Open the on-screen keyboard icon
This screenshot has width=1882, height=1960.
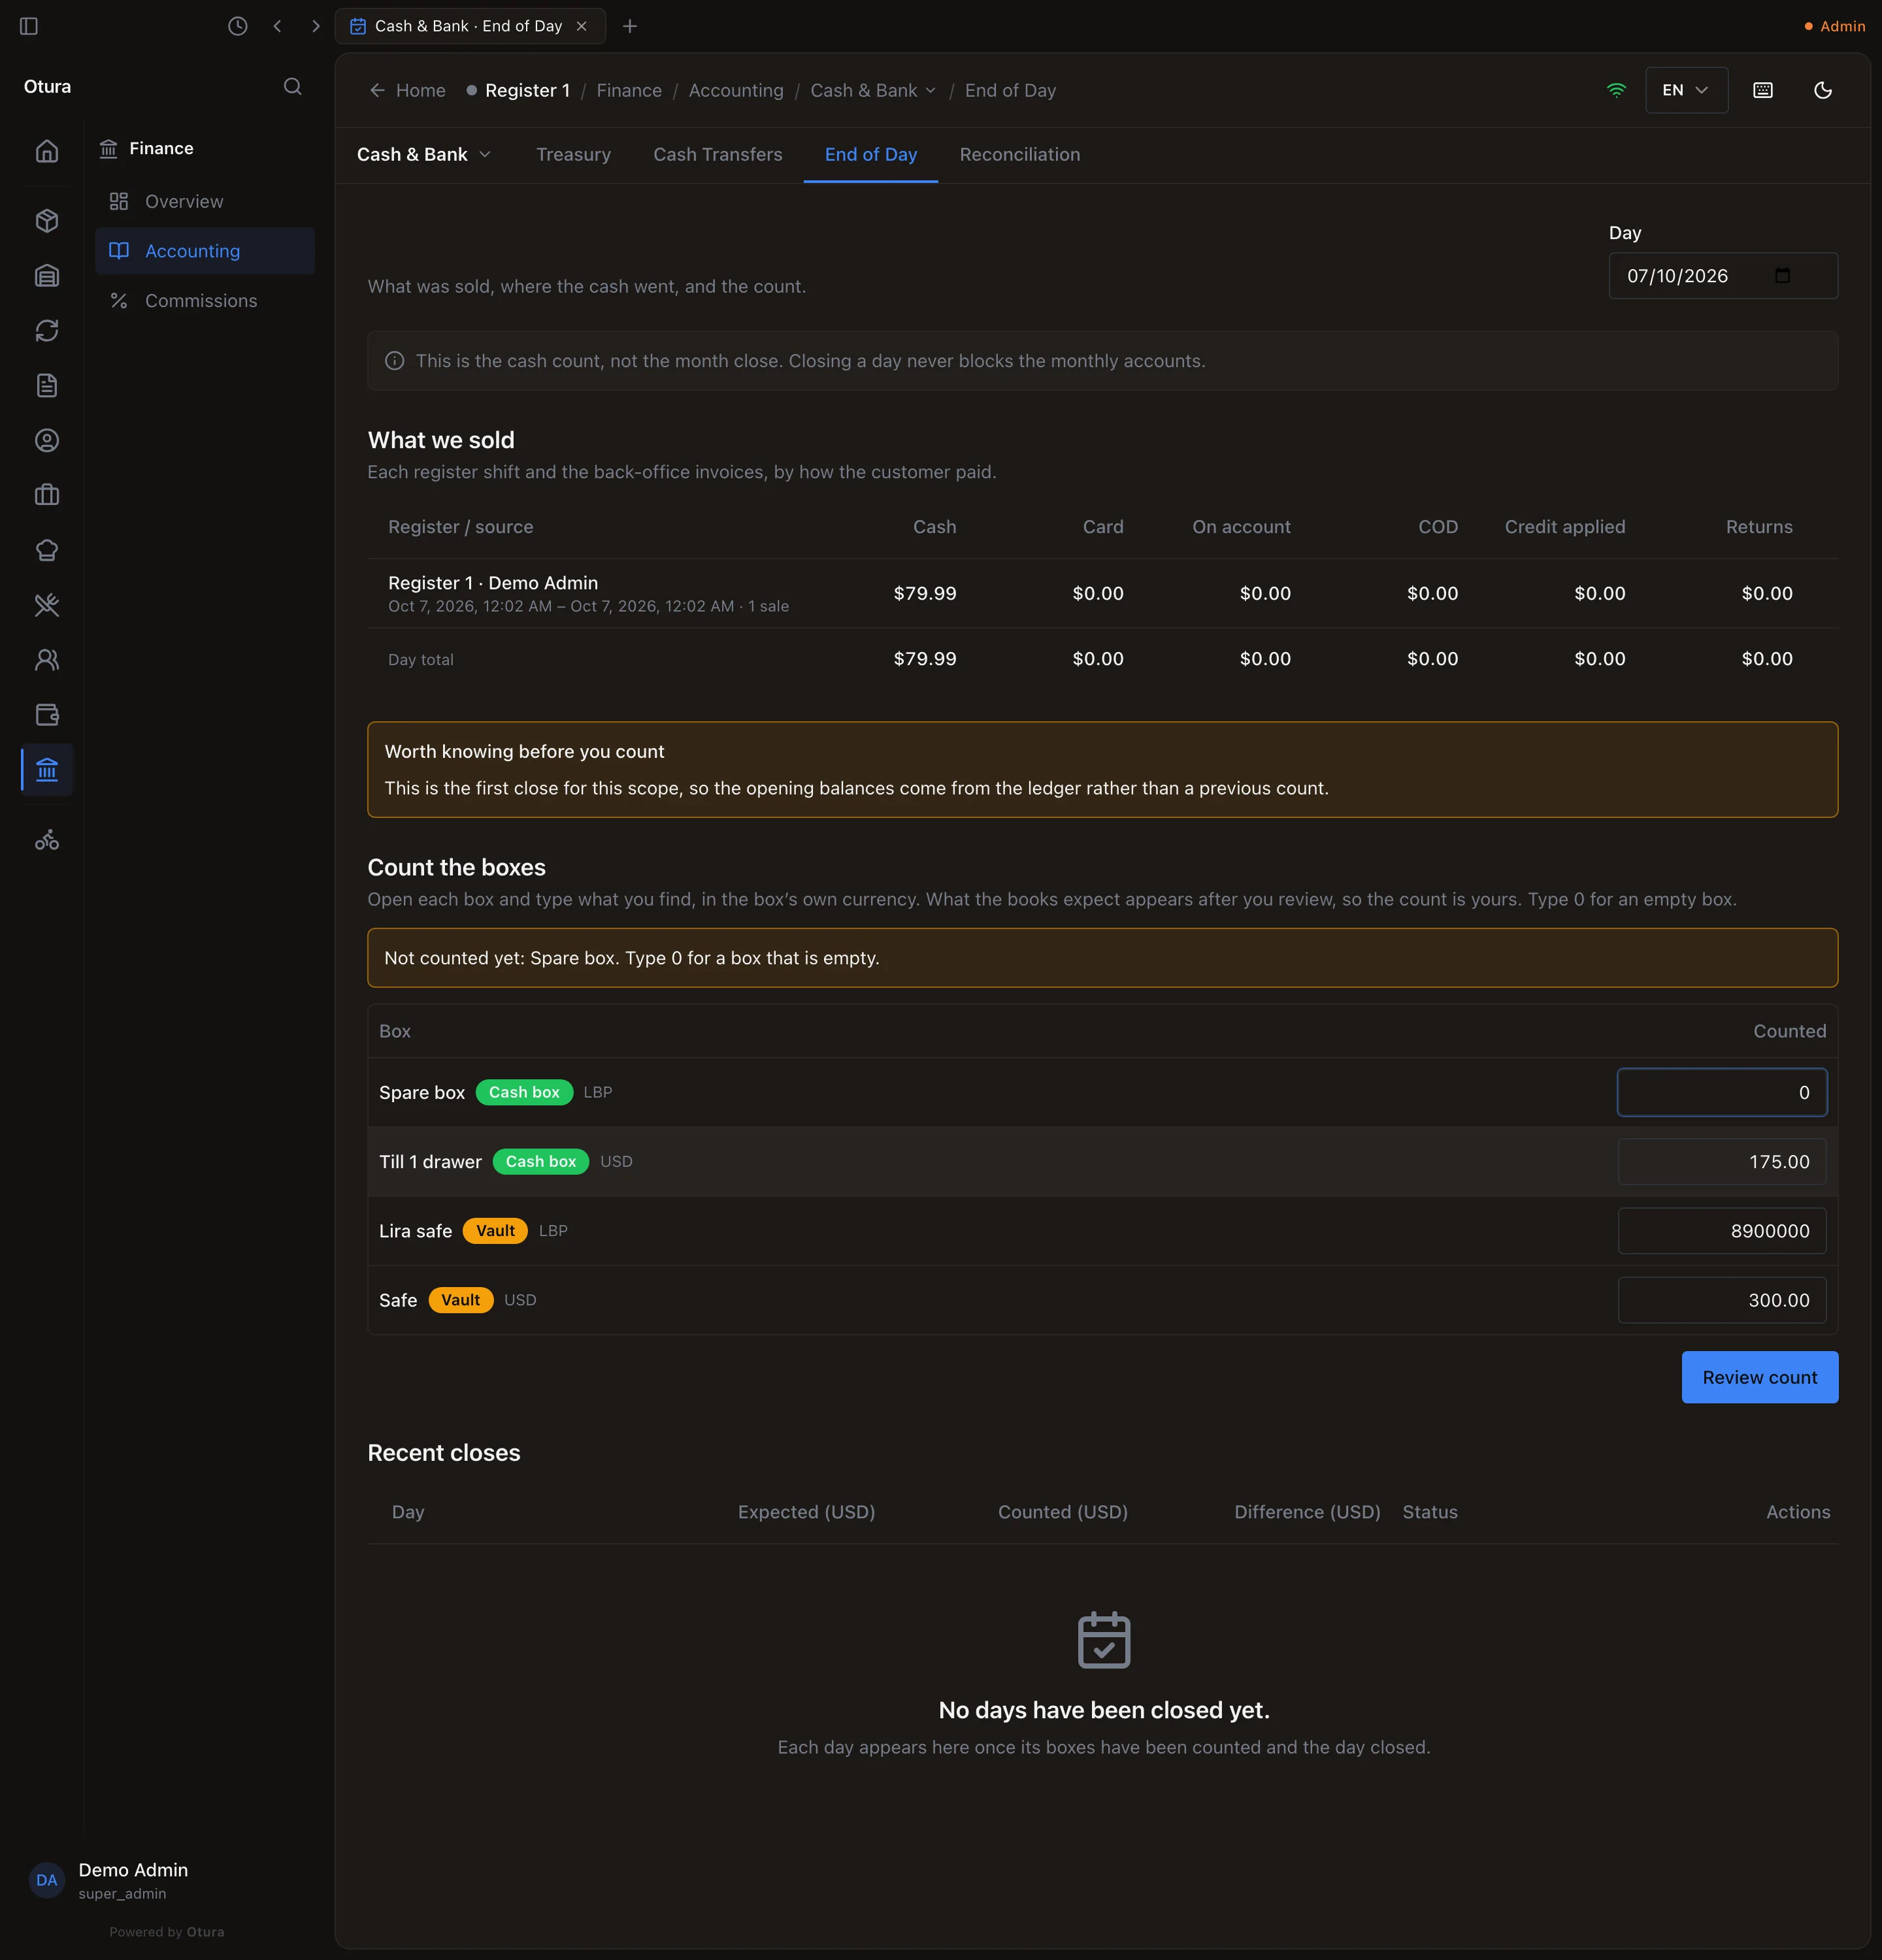click(1763, 90)
